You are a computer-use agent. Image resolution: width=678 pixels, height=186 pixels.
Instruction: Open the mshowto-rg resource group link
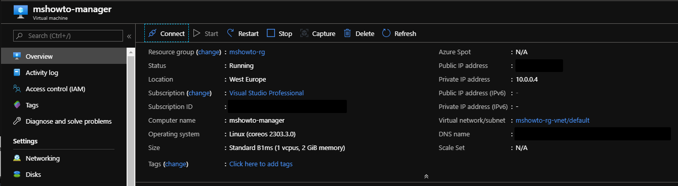pos(246,52)
